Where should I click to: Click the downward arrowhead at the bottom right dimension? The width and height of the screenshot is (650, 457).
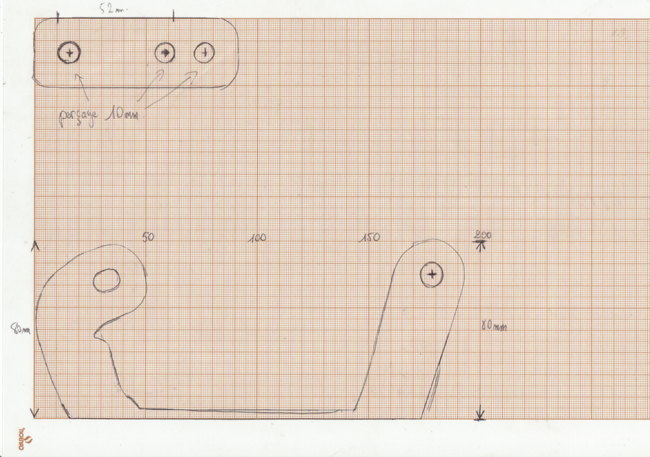(x=480, y=414)
